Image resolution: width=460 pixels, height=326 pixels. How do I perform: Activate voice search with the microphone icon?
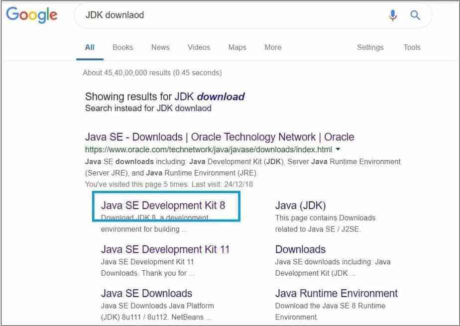click(x=392, y=15)
